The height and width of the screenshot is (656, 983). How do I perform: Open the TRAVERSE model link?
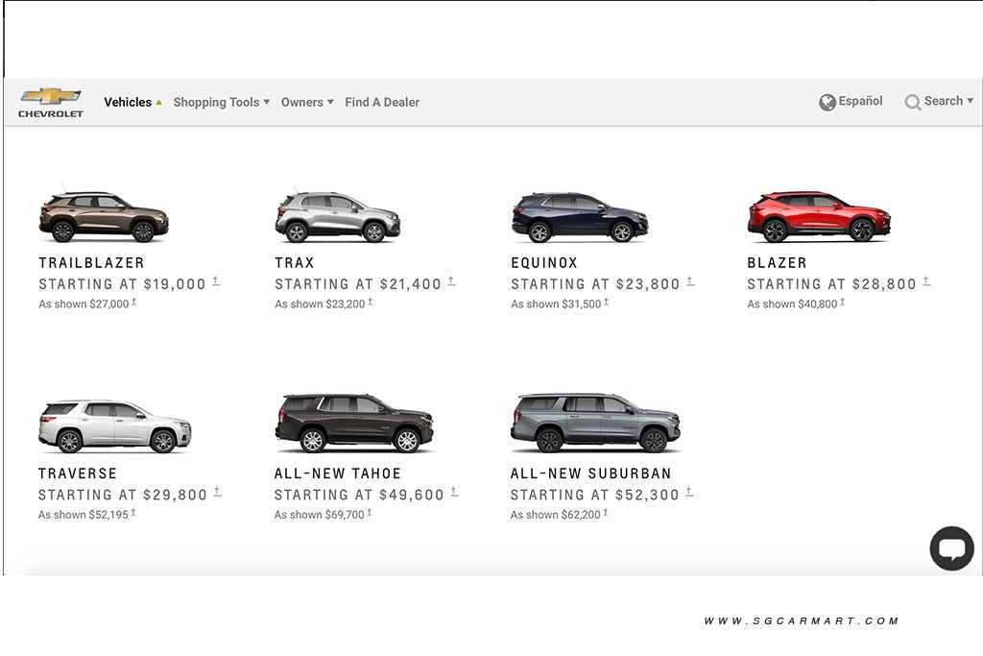[77, 474]
